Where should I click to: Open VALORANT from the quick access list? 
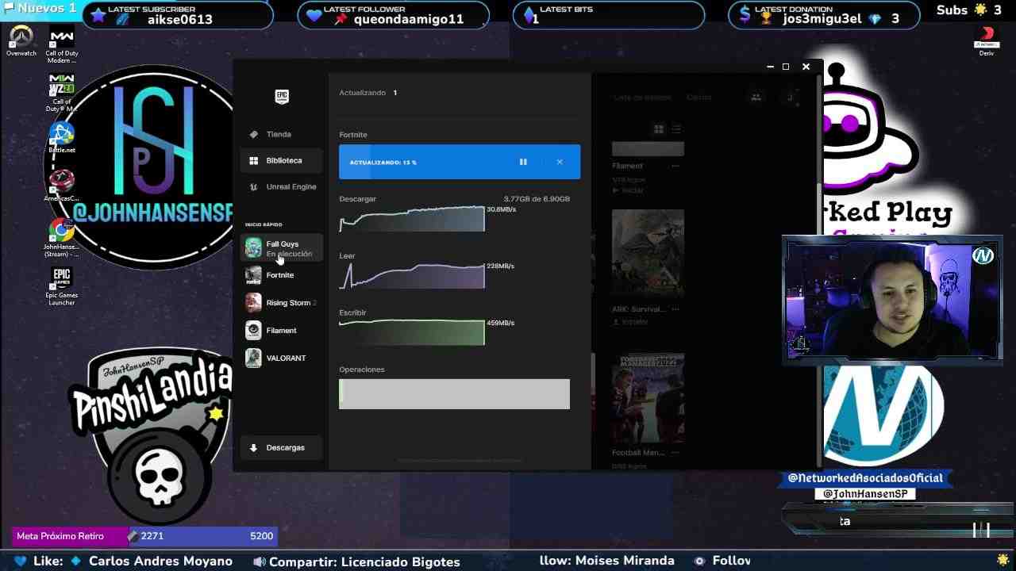click(285, 358)
